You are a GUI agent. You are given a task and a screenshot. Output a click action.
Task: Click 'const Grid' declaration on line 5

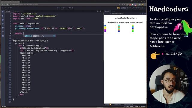click(19, 23)
